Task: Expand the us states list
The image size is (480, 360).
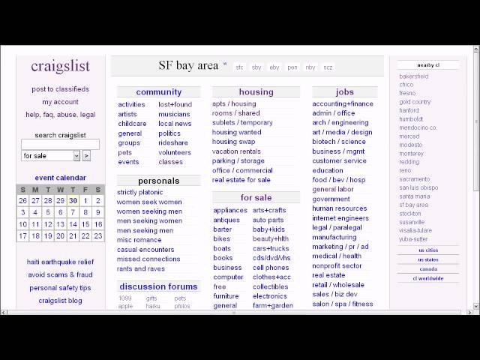Action: [428, 259]
